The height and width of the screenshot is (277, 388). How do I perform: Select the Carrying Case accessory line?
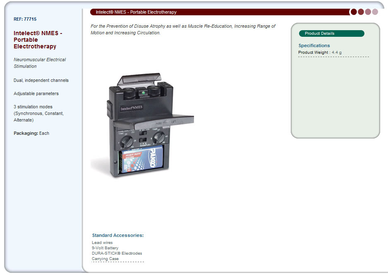(x=105, y=259)
